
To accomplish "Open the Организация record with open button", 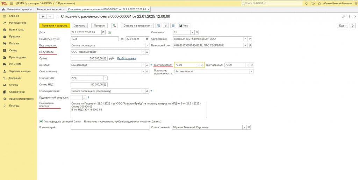I will point(250,39).
